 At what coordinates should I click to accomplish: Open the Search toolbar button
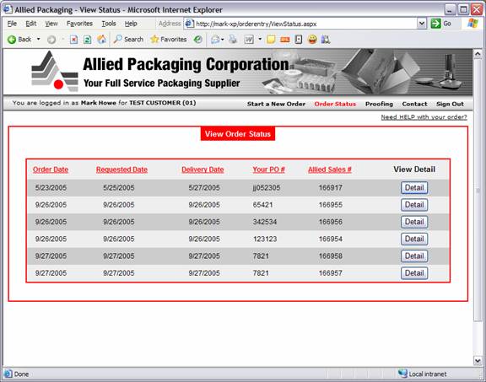coord(128,40)
